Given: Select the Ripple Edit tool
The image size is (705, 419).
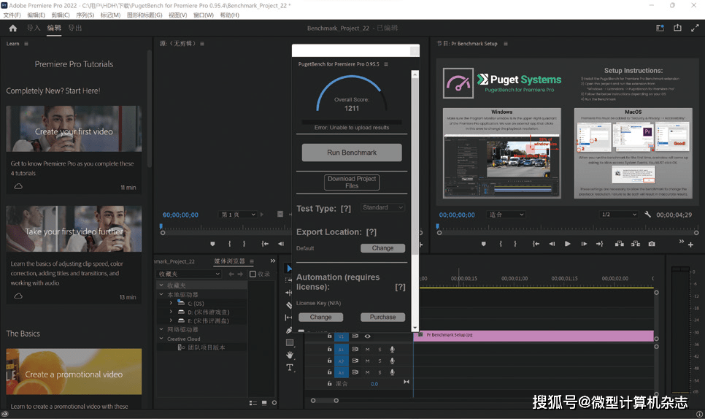Looking at the screenshot, I should click(289, 293).
